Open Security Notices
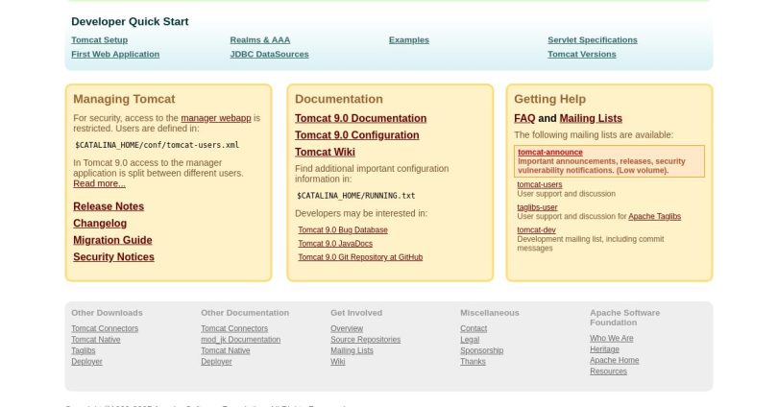The width and height of the screenshot is (778, 407). click(113, 257)
